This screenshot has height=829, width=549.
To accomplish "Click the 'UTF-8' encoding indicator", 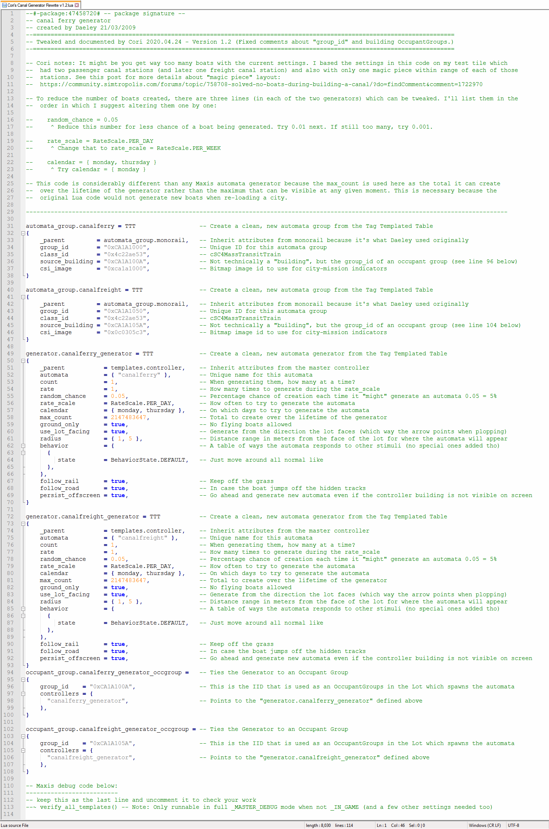I will pyautogui.click(x=514, y=825).
